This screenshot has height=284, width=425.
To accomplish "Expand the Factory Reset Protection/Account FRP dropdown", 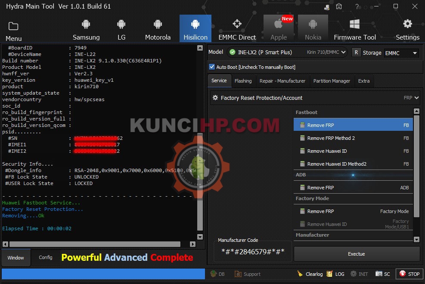I will pyautogui.click(x=315, y=98).
